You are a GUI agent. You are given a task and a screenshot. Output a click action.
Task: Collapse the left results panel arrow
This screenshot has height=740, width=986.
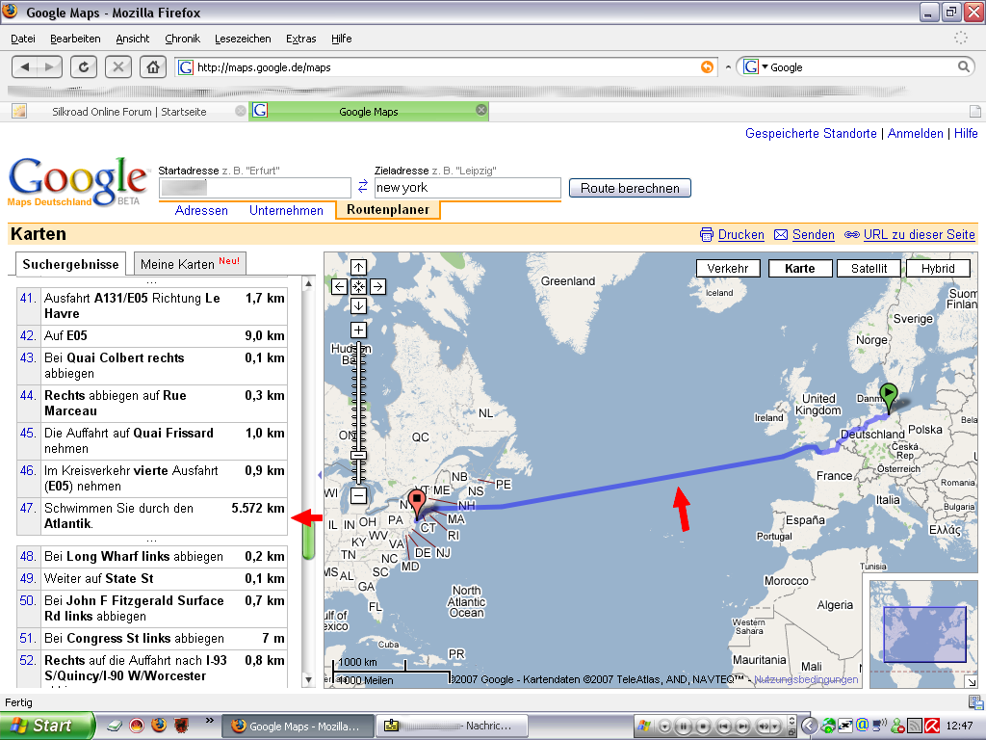tap(319, 475)
